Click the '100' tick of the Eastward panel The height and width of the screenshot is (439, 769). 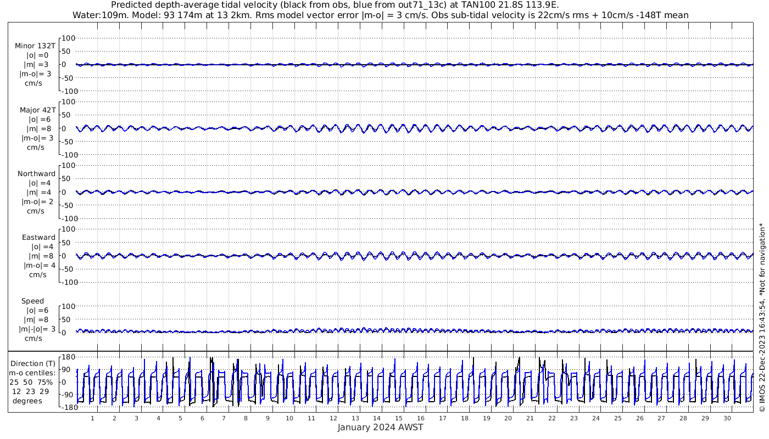[x=68, y=229]
